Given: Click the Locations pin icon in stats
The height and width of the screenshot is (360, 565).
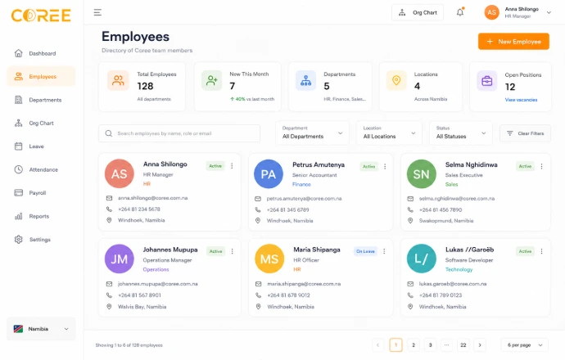Looking at the screenshot, I should (396, 80).
